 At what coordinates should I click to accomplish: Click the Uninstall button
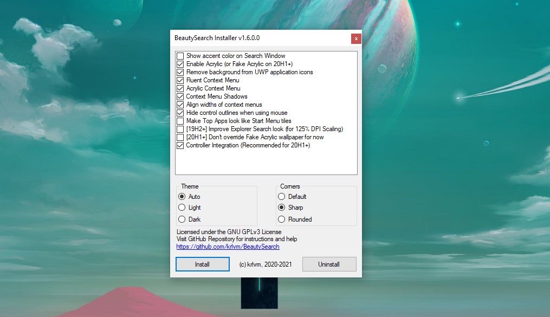pos(329,264)
